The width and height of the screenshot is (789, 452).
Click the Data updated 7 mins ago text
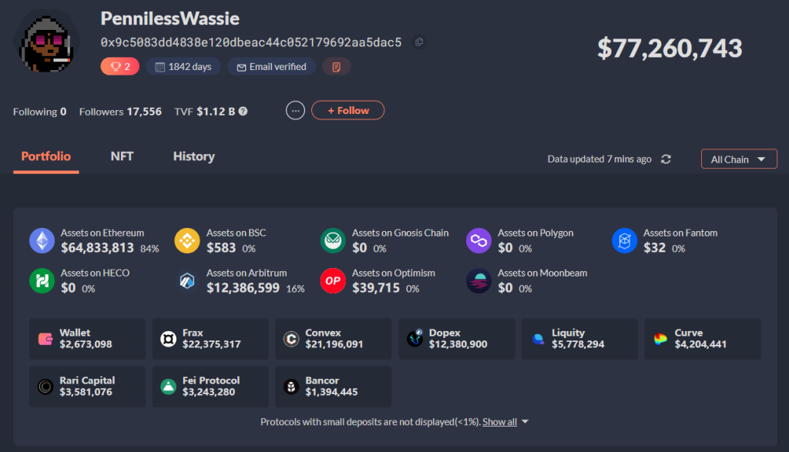point(599,159)
